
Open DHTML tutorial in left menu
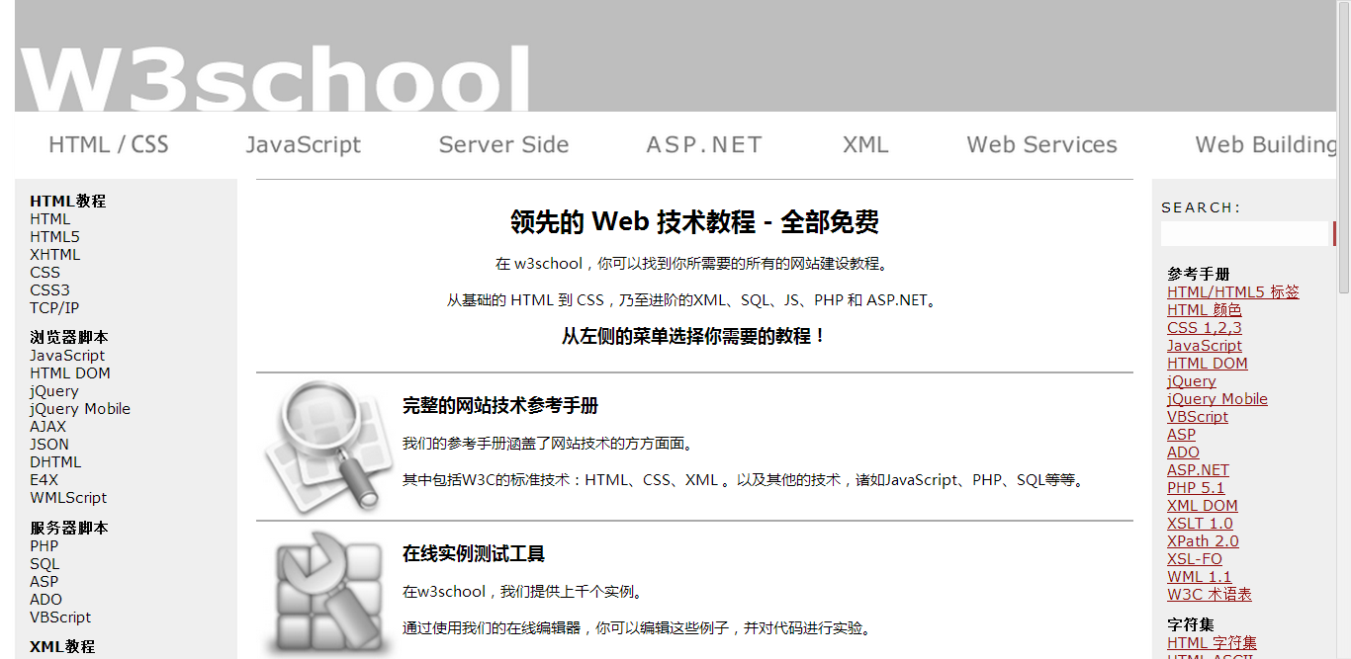click(x=55, y=462)
